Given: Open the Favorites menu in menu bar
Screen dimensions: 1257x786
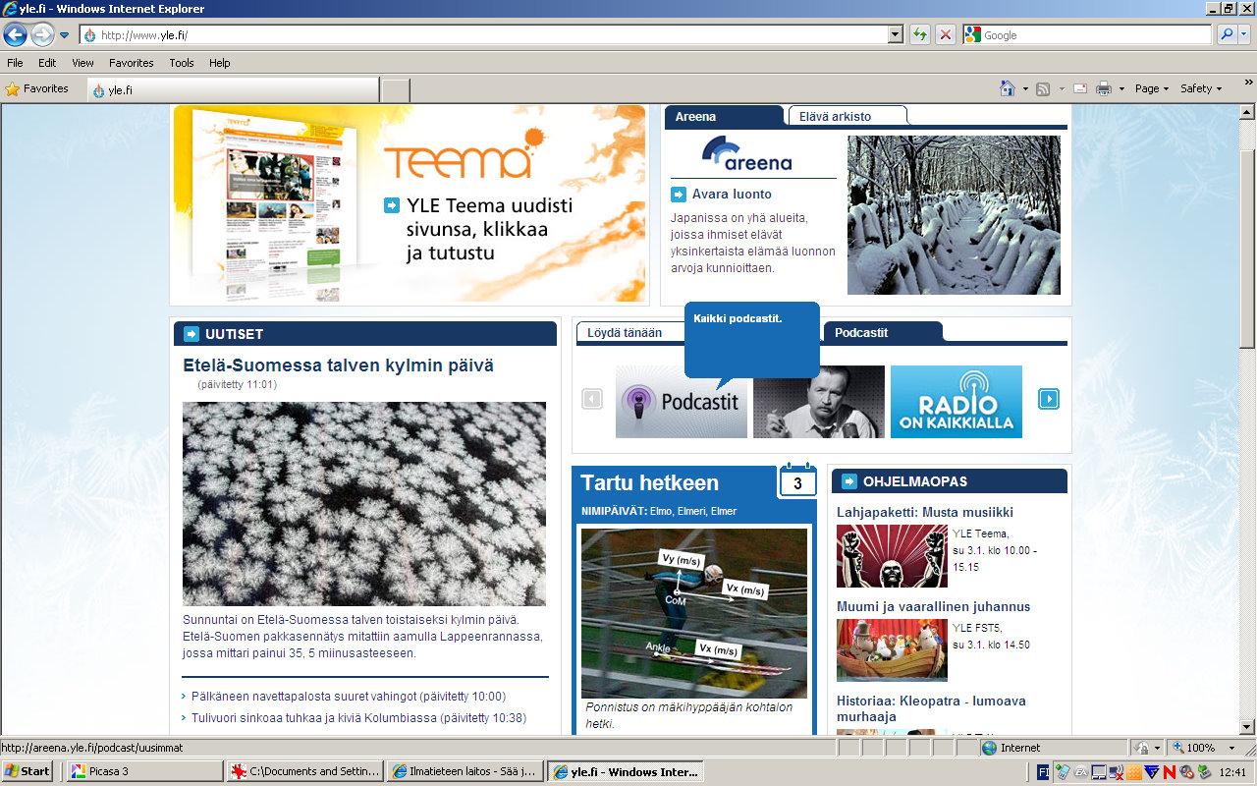Looking at the screenshot, I should pos(131,62).
